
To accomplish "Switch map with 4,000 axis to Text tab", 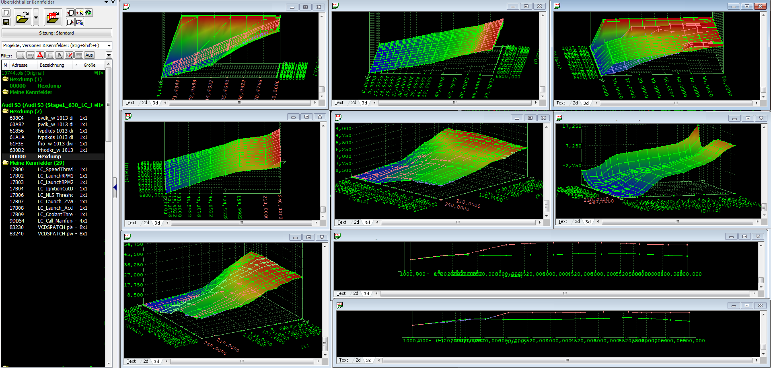I will click(x=342, y=223).
